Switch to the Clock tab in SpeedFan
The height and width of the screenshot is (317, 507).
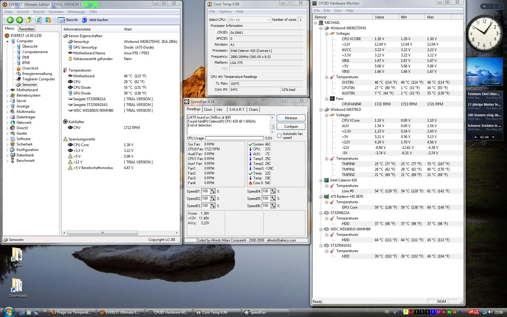pos(208,110)
